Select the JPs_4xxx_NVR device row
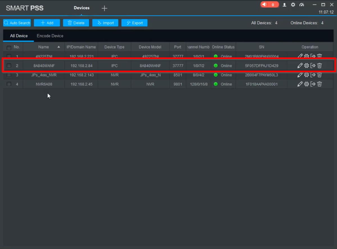The image size is (337, 249). (168, 75)
